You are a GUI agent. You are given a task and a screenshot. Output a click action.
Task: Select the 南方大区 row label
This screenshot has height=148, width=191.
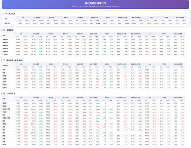click(7, 23)
